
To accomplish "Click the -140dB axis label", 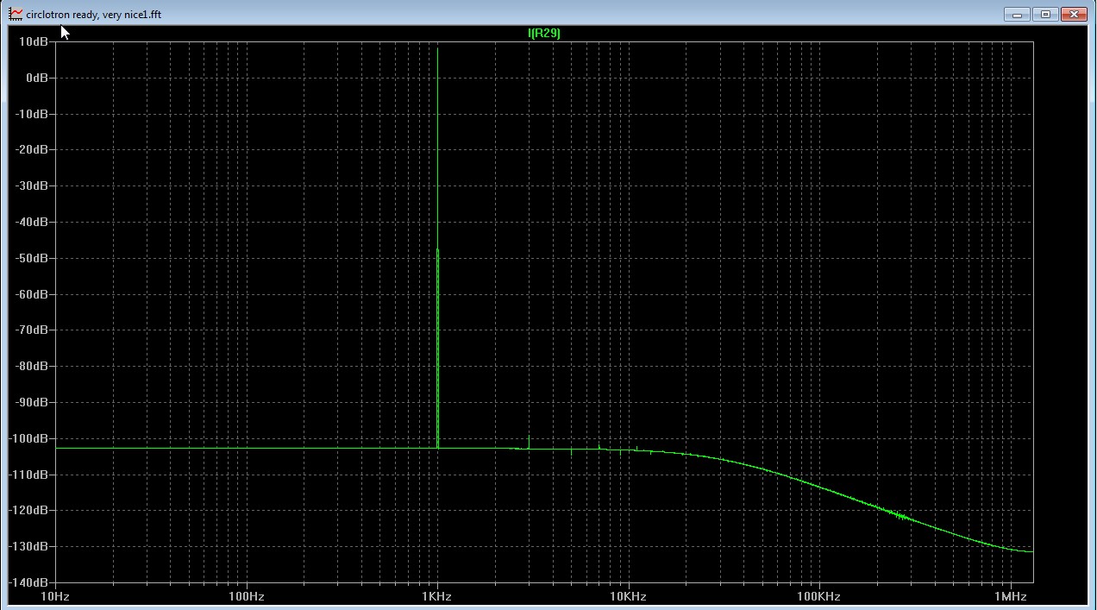I will (28, 582).
